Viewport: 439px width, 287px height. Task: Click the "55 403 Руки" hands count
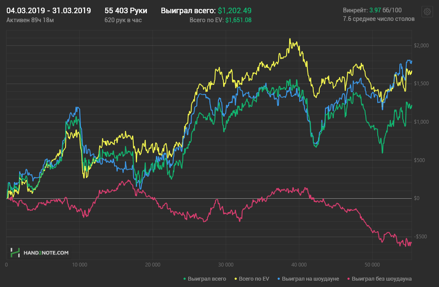pyautogui.click(x=126, y=11)
